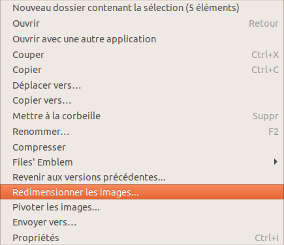Choose highlighted 'Redimensionner les images...'
This screenshot has width=284, height=245.
coord(142,192)
